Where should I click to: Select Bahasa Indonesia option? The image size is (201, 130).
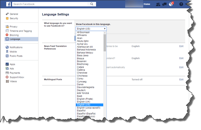tap(90, 50)
